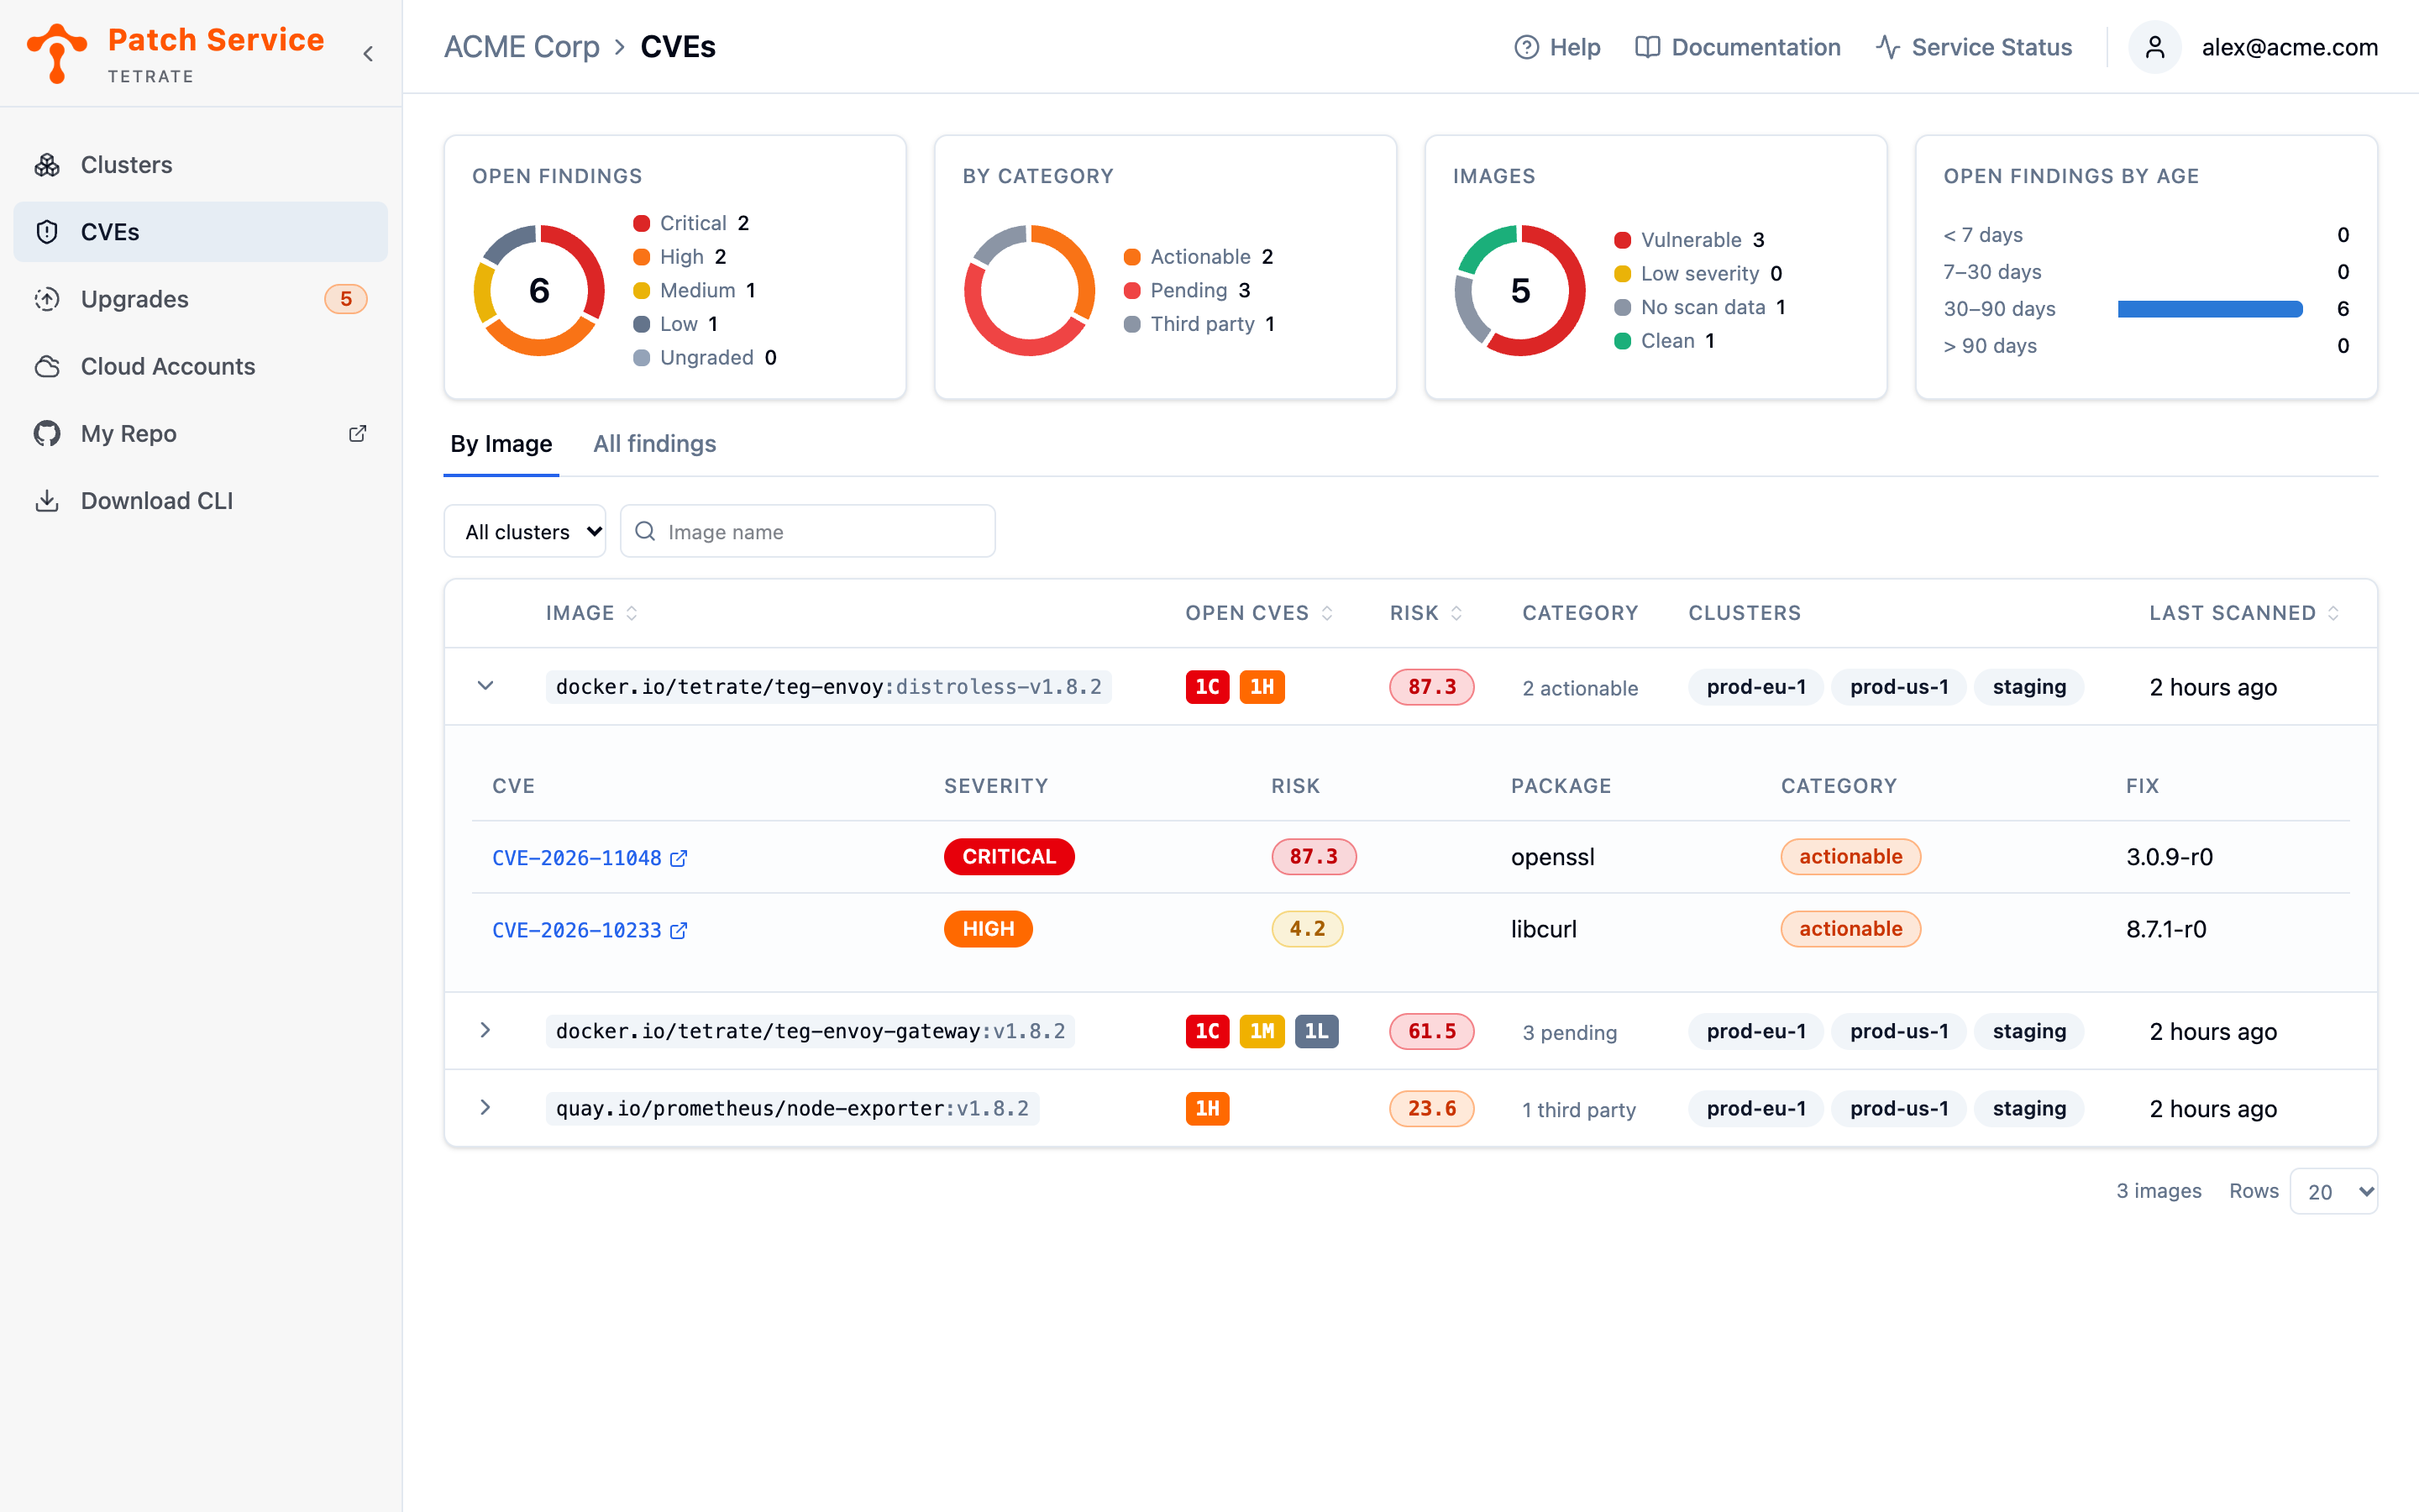The height and width of the screenshot is (1512, 2419).
Task: Sort by Last Scanned column
Action: 2333,613
